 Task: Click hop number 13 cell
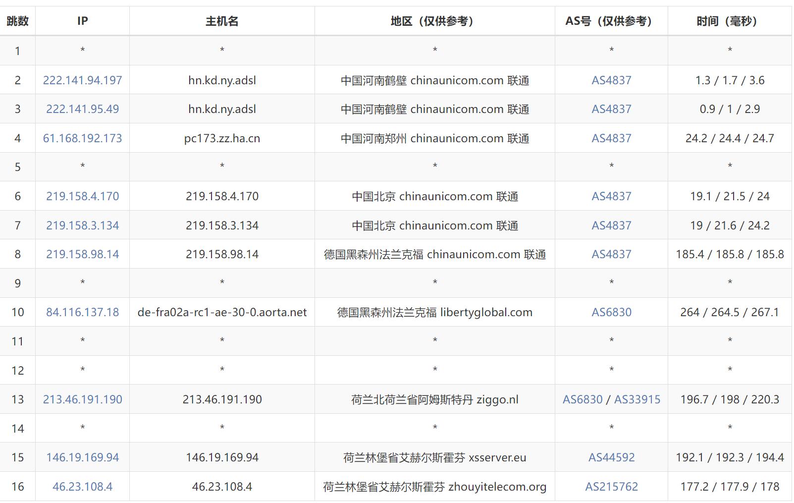tap(17, 399)
